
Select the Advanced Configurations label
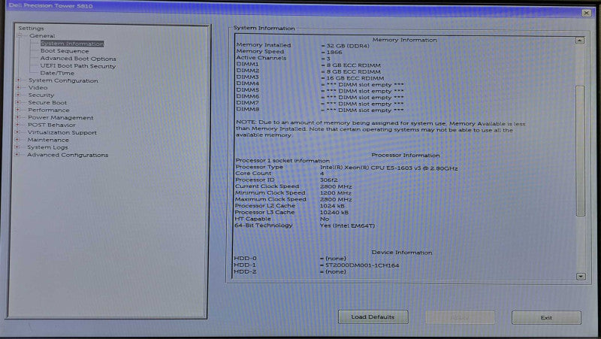pos(68,155)
